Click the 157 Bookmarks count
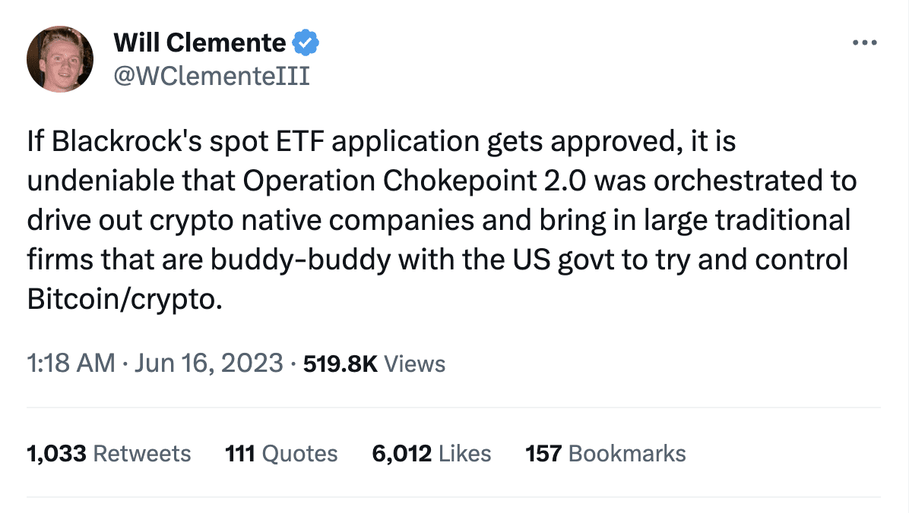The width and height of the screenshot is (909, 513). [x=605, y=454]
